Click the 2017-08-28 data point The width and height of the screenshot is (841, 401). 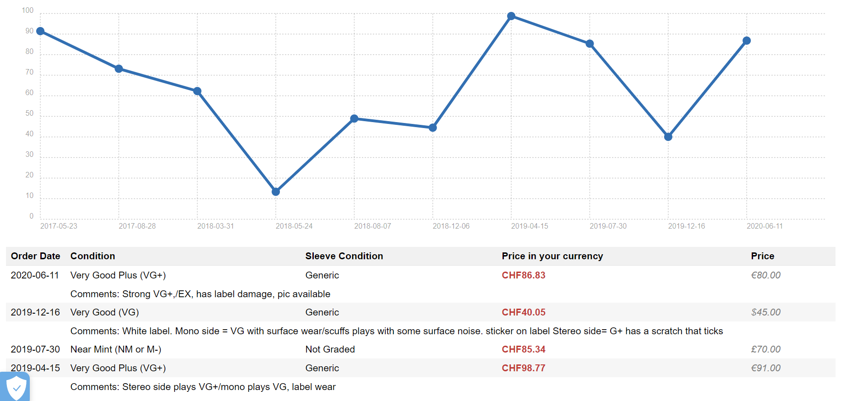click(x=119, y=69)
